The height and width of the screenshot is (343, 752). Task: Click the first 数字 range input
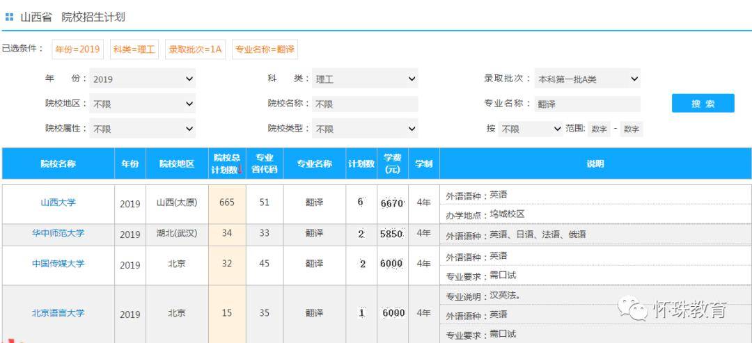coord(599,129)
